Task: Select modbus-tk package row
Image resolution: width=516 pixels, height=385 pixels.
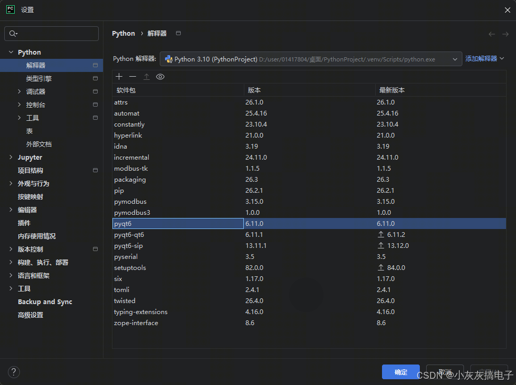Action: [x=309, y=168]
